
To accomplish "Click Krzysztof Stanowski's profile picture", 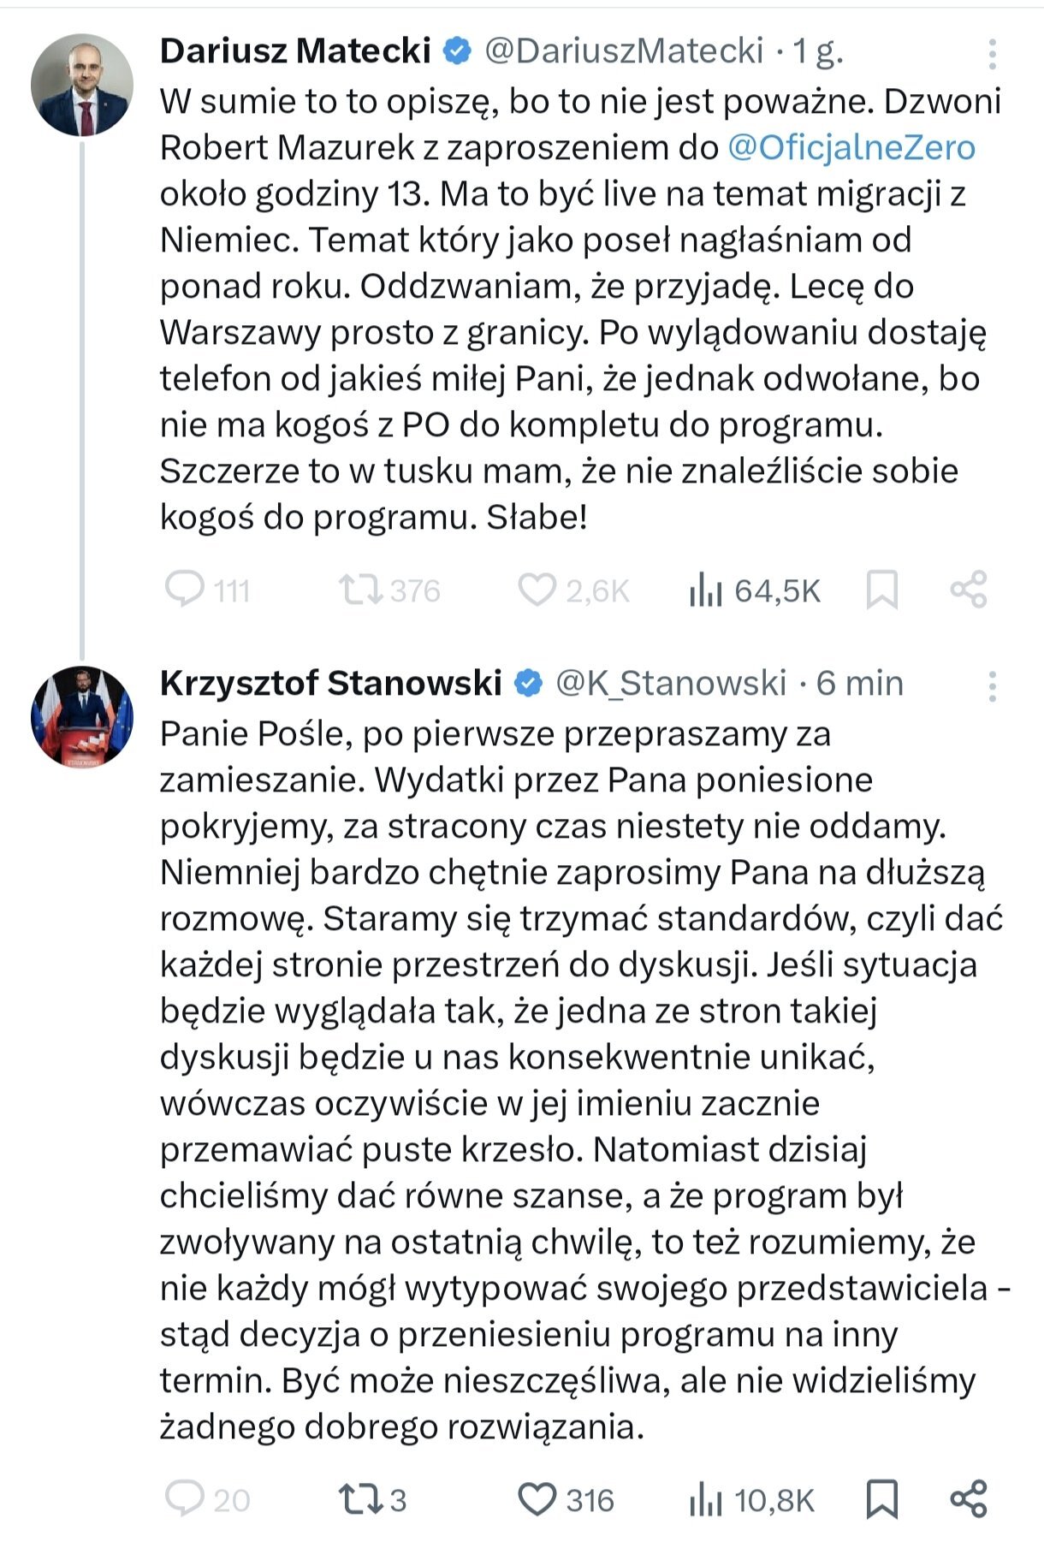I will [x=82, y=717].
